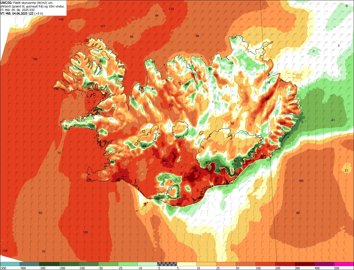Click the value 344 in eastern Iceland

267,99
